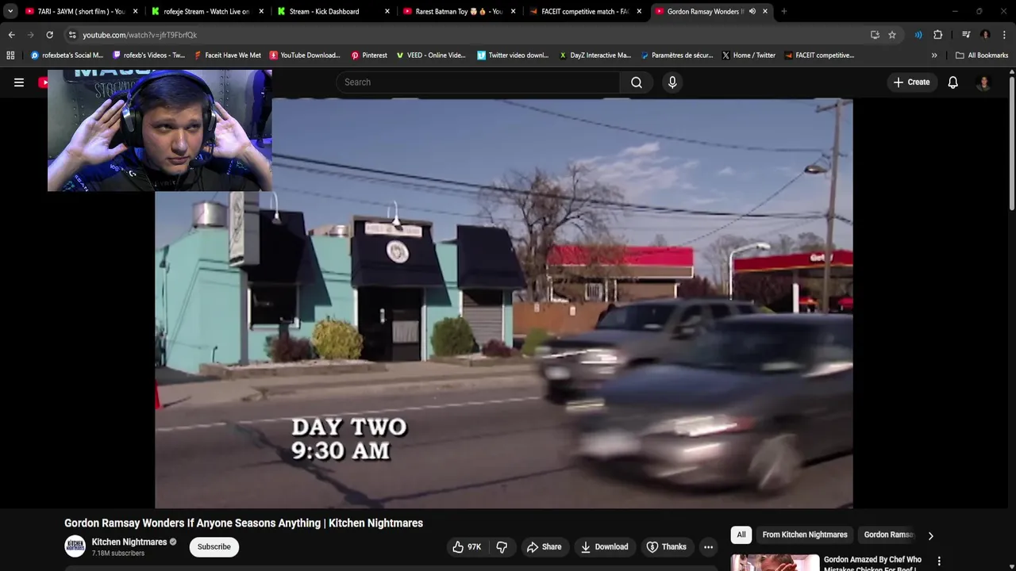Image resolution: width=1016 pixels, height=571 pixels.
Task: Open the Kitchen Nightmares channel name link
Action: [129, 542]
